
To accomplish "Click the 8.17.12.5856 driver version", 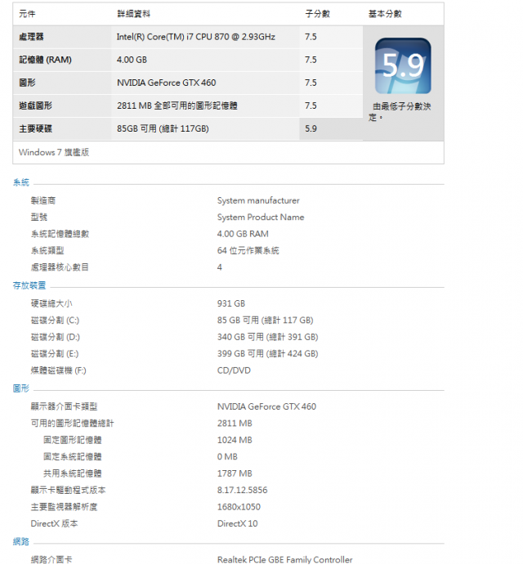I will [242, 491].
